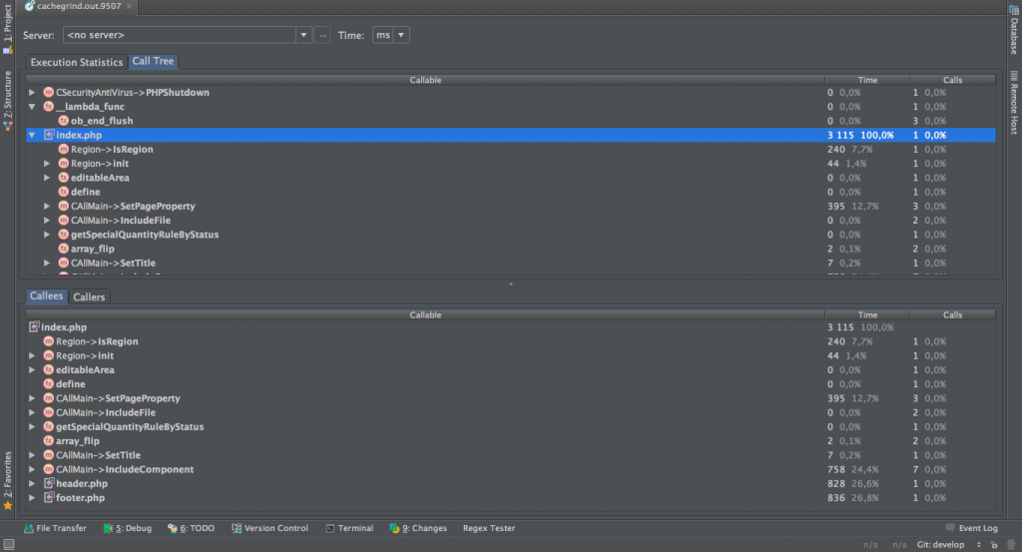Expand header.php in the Callees list
Image resolution: width=1022 pixels, height=552 pixels.
32,483
